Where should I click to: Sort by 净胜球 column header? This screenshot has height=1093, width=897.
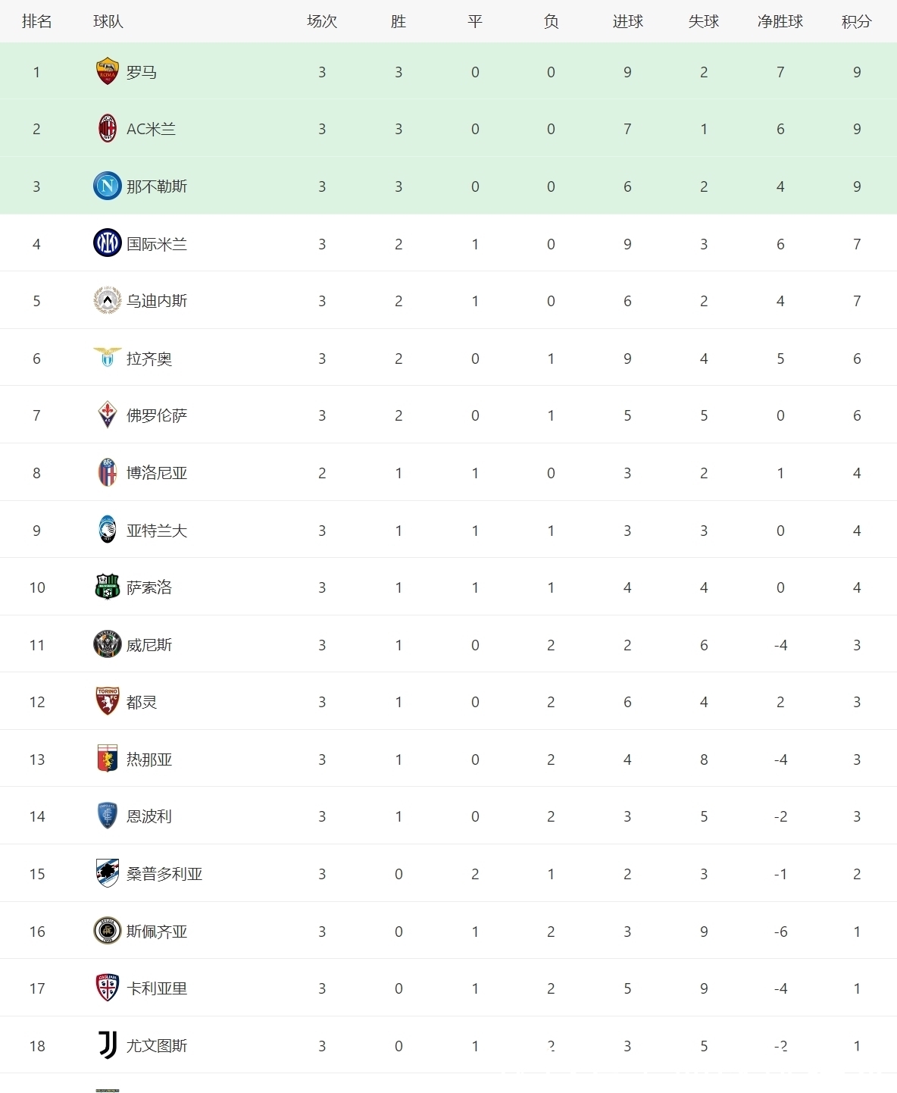[x=780, y=21]
